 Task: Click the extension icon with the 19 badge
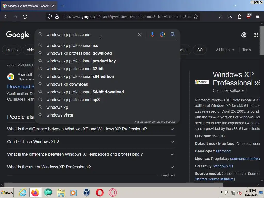click(x=249, y=16)
